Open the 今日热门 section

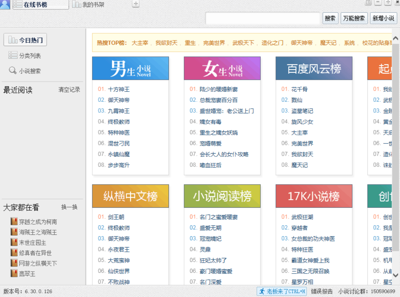point(25,40)
